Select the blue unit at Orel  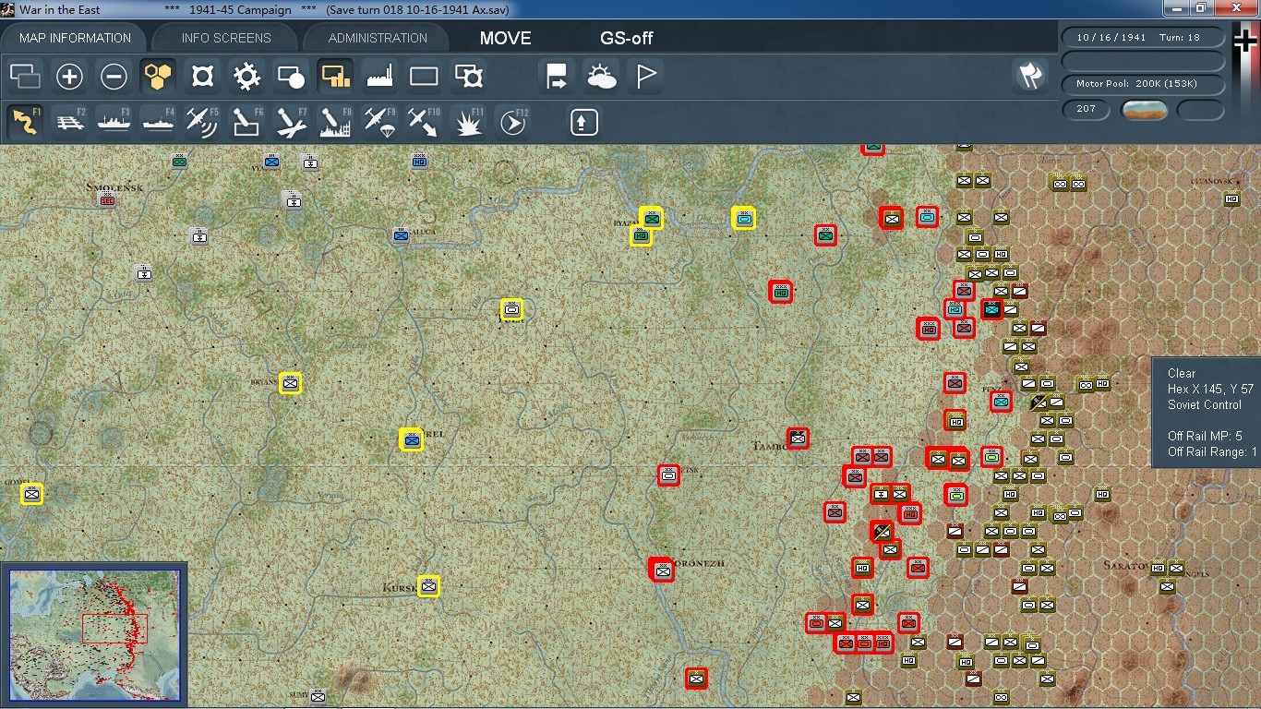[412, 439]
